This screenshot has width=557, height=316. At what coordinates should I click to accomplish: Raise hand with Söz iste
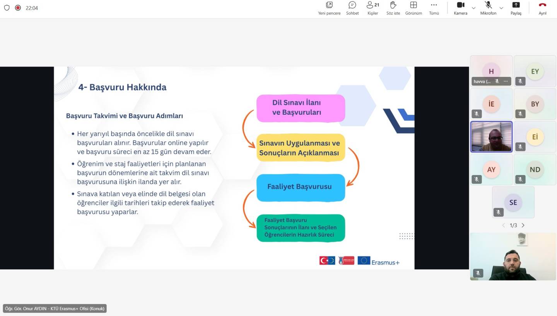coord(393,8)
